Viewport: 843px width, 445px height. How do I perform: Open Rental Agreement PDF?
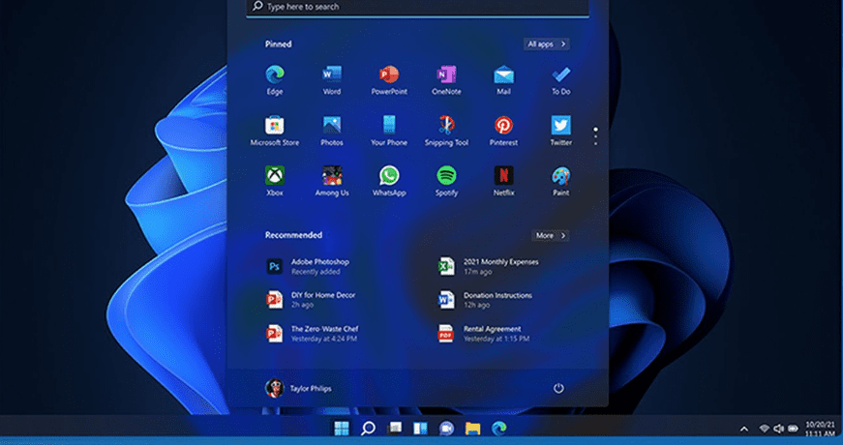pos(483,333)
